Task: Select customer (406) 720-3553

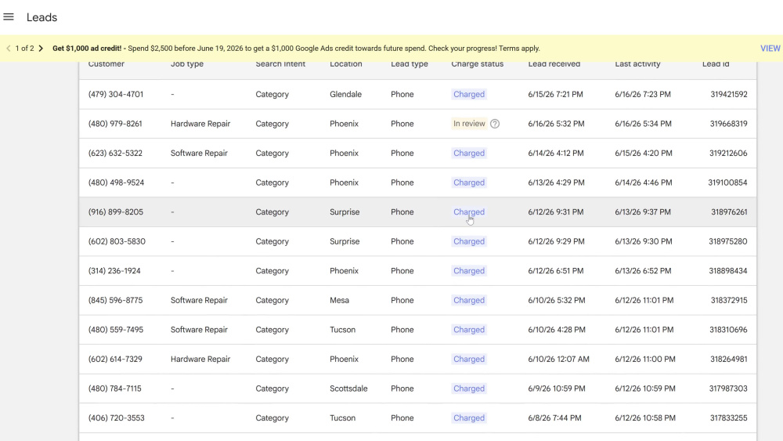Action: [117, 418]
